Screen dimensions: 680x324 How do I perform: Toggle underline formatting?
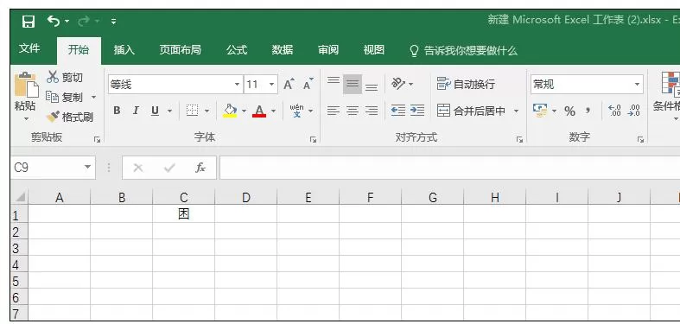click(155, 111)
